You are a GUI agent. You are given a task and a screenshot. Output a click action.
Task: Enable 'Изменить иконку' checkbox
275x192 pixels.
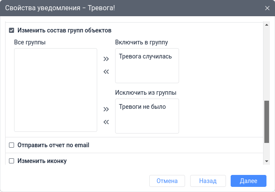click(12, 161)
